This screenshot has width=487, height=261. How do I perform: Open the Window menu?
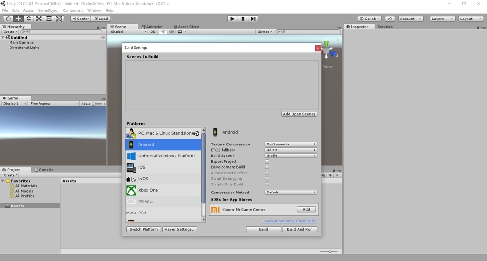[x=94, y=10]
